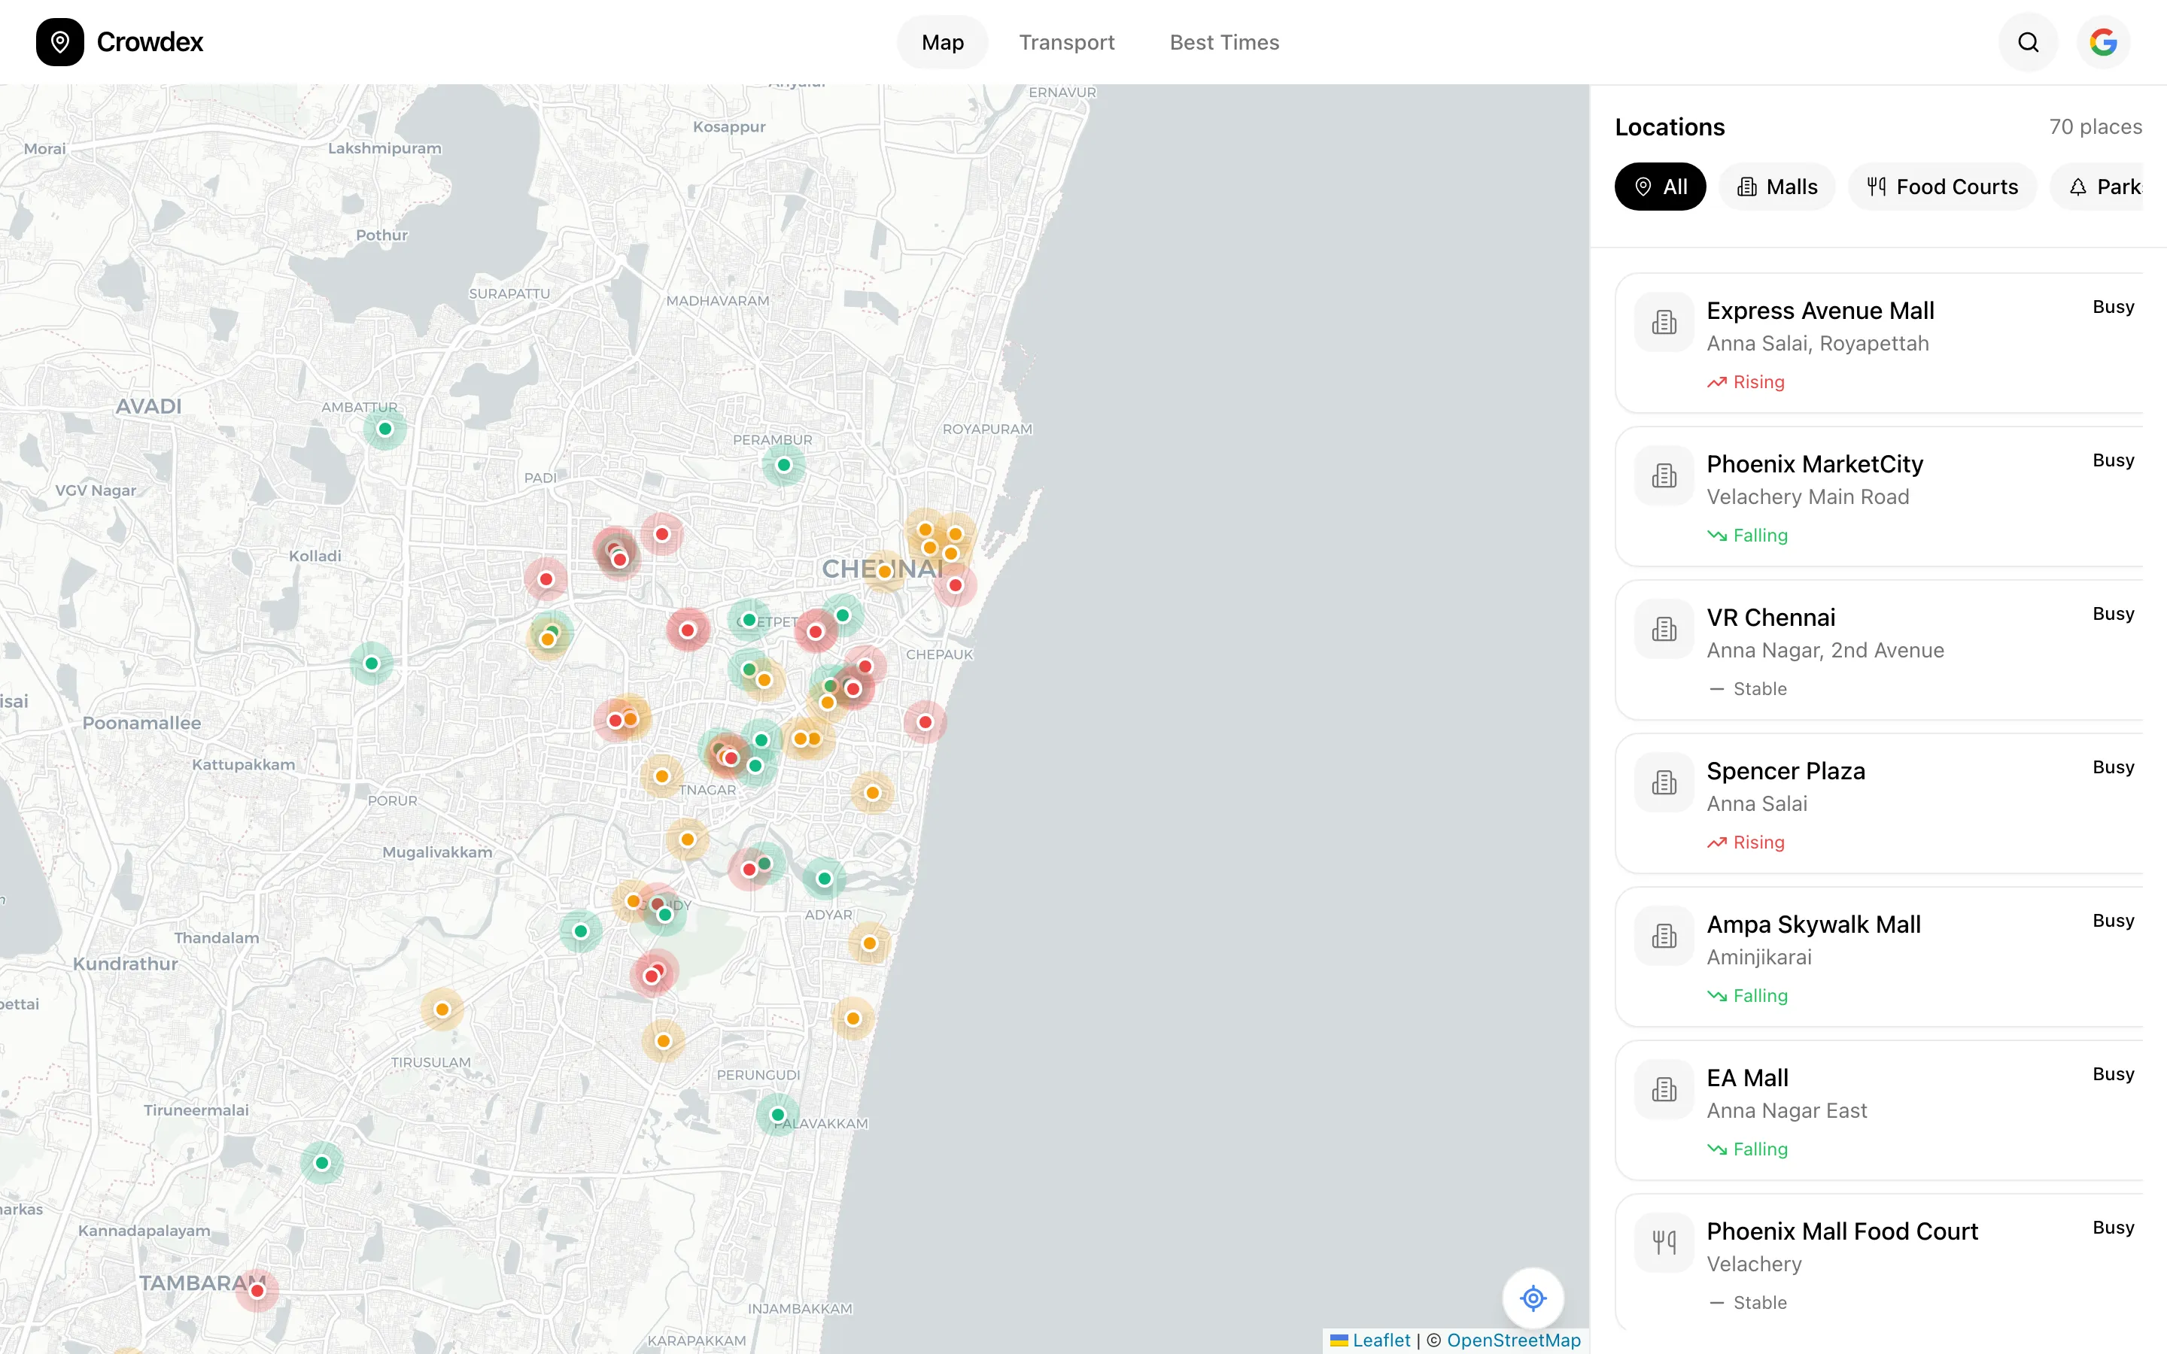Click the Falling trend on Ampa Skywalk Mall
This screenshot has height=1354, width=2167.
pos(1747,996)
